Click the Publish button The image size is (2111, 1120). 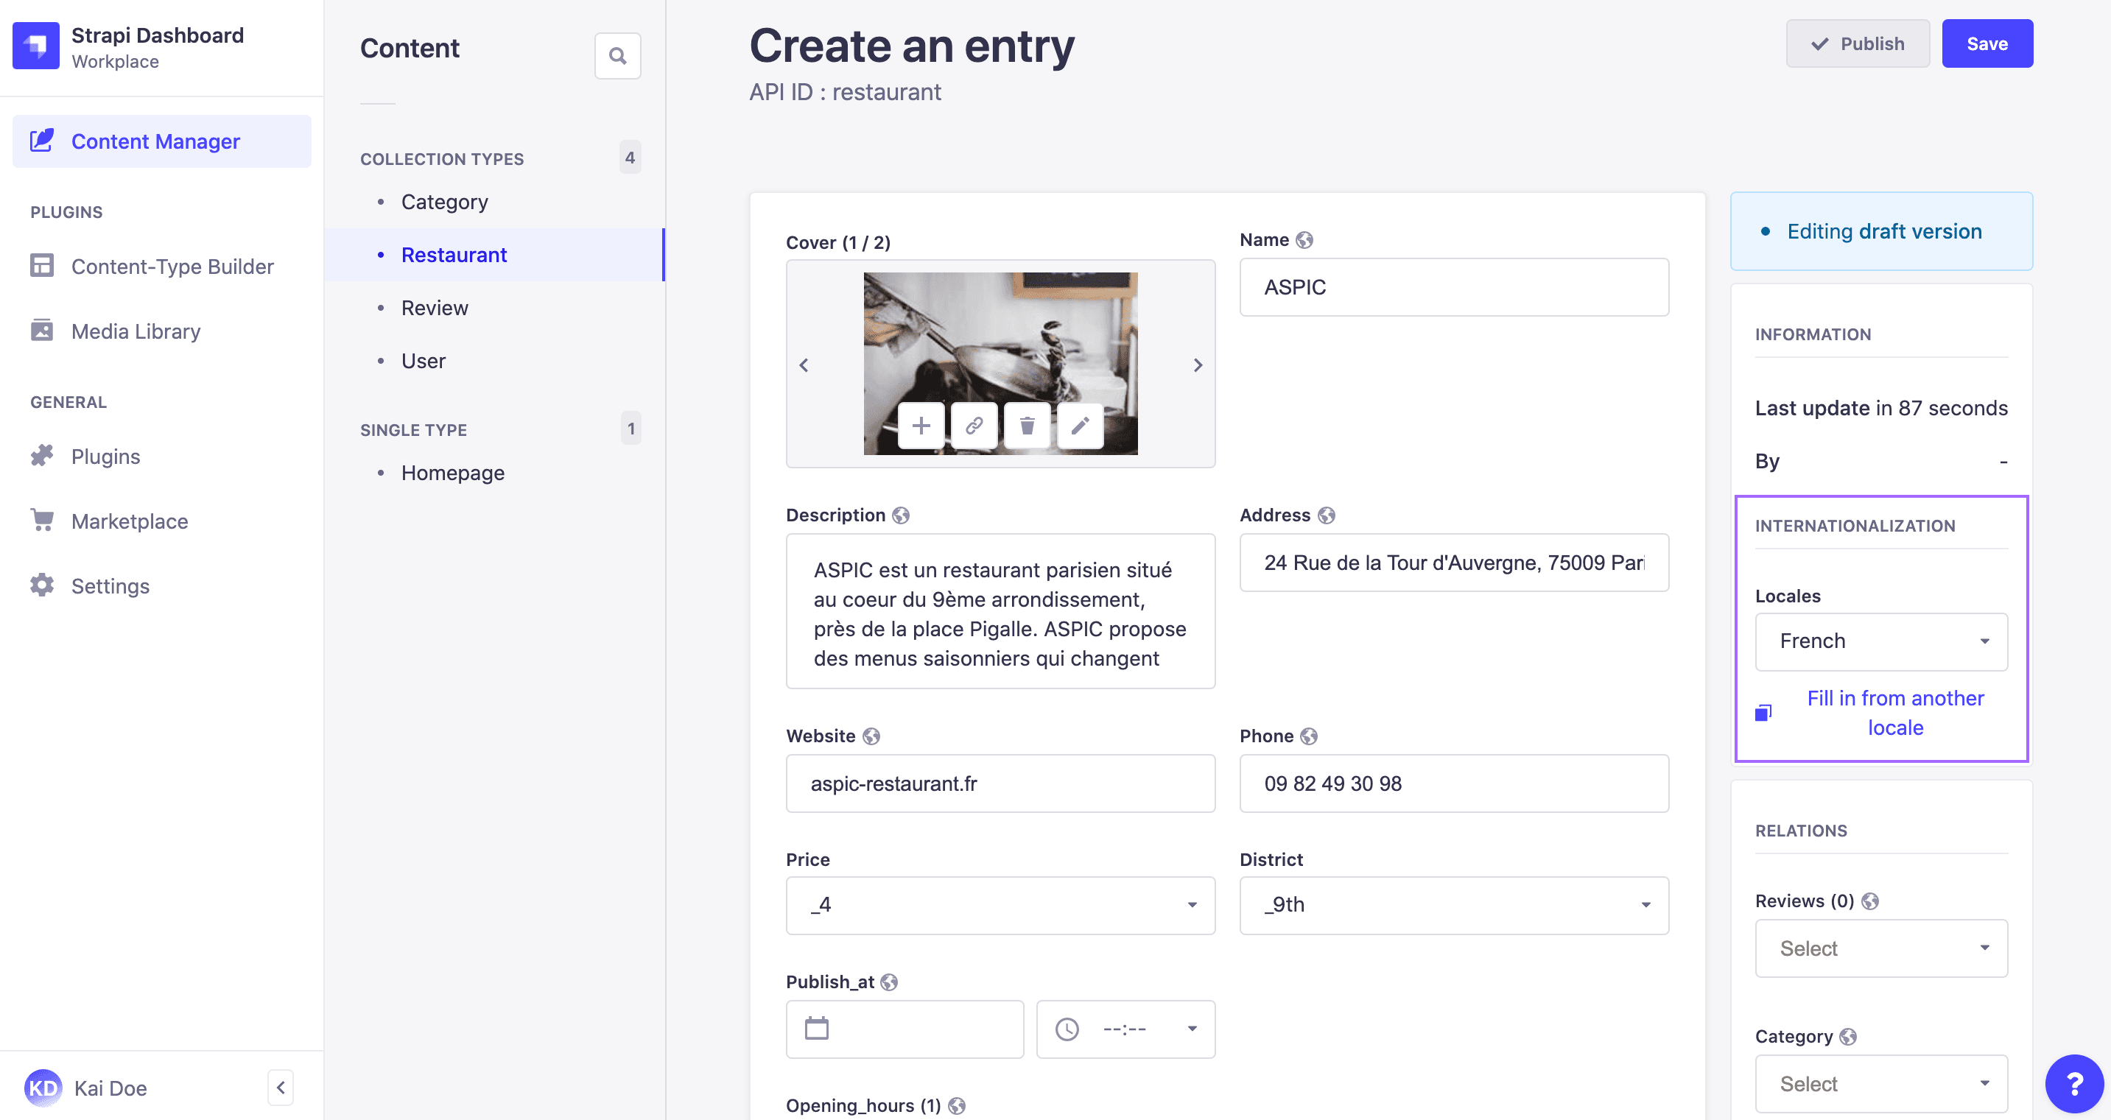[x=1857, y=42]
